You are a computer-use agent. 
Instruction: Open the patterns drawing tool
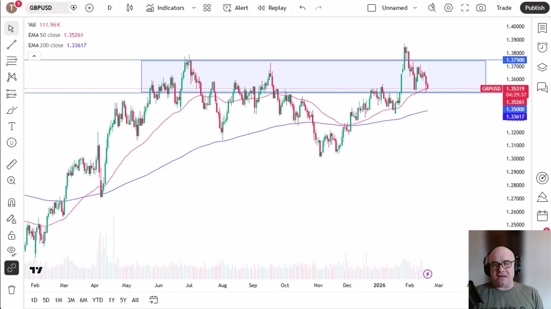click(11, 77)
